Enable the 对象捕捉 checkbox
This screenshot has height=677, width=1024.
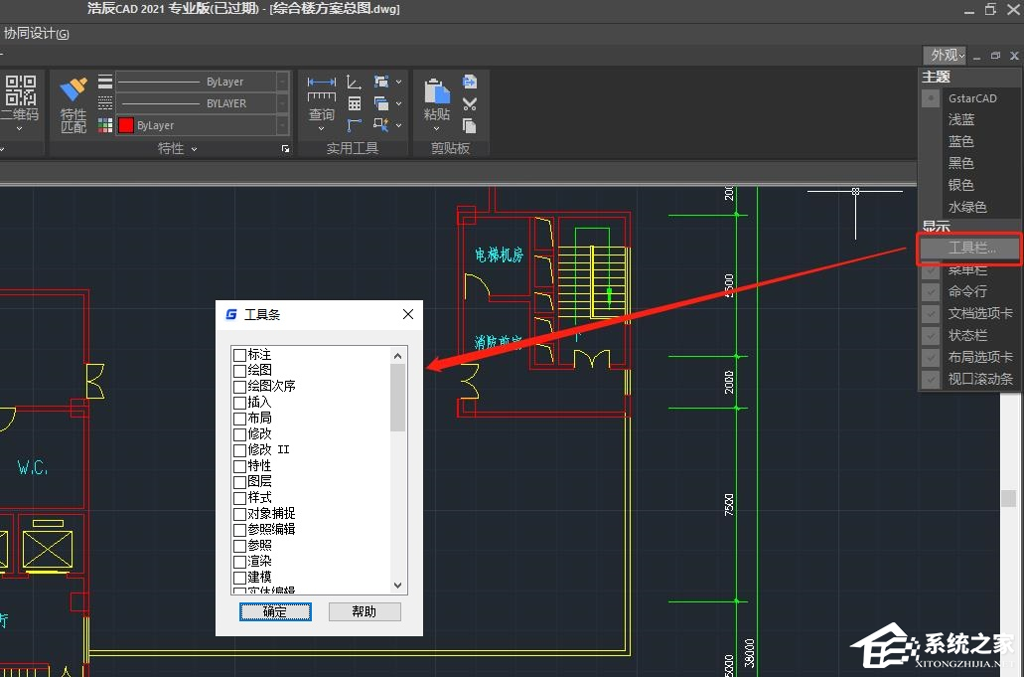(x=239, y=514)
